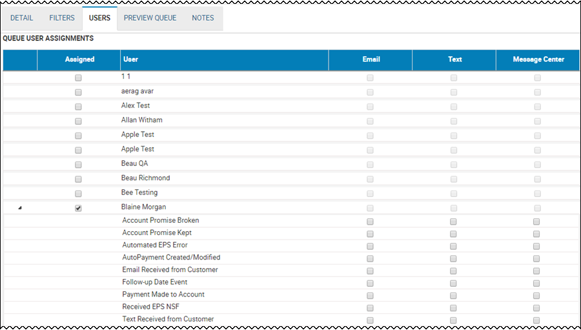581x330 pixels.
Task: Click the Queue User Assignments heading
Action: (x=48, y=38)
